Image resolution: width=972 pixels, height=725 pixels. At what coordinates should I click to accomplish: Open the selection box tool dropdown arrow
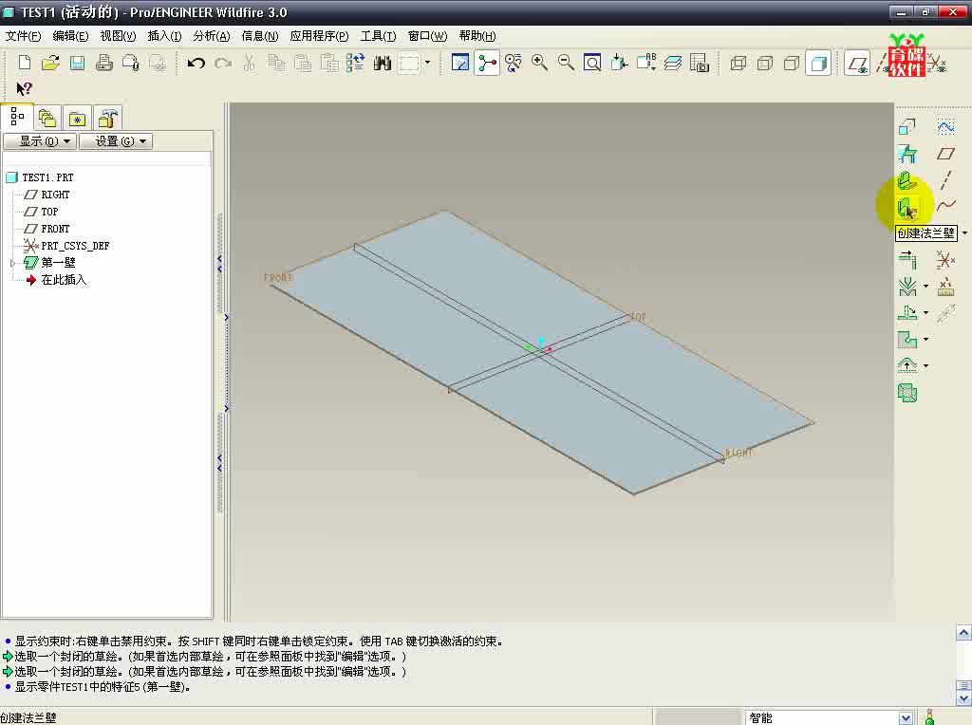pyautogui.click(x=427, y=63)
